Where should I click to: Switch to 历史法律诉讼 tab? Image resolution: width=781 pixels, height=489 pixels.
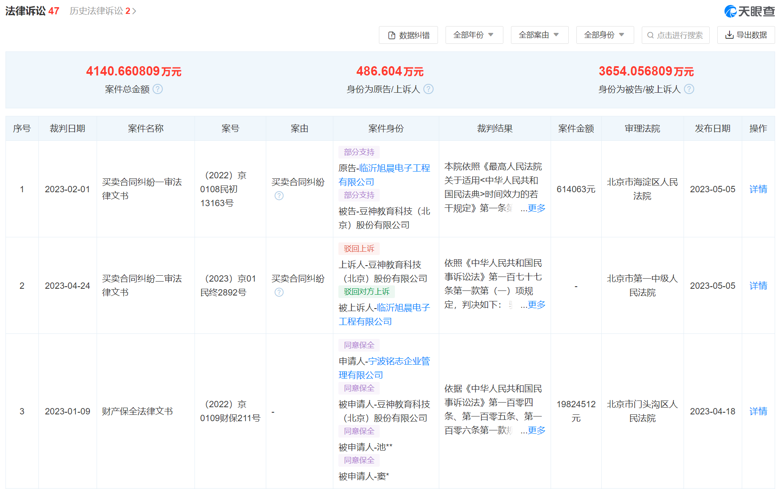click(103, 11)
